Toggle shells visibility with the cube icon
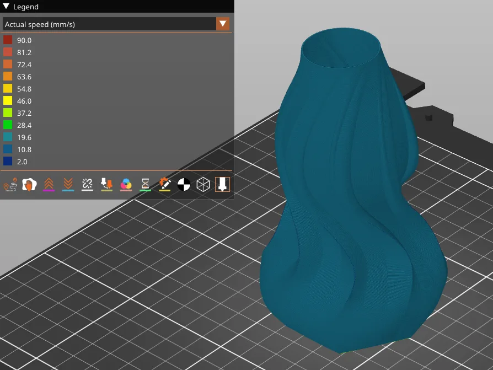Image resolution: width=493 pixels, height=370 pixels. pos(203,184)
